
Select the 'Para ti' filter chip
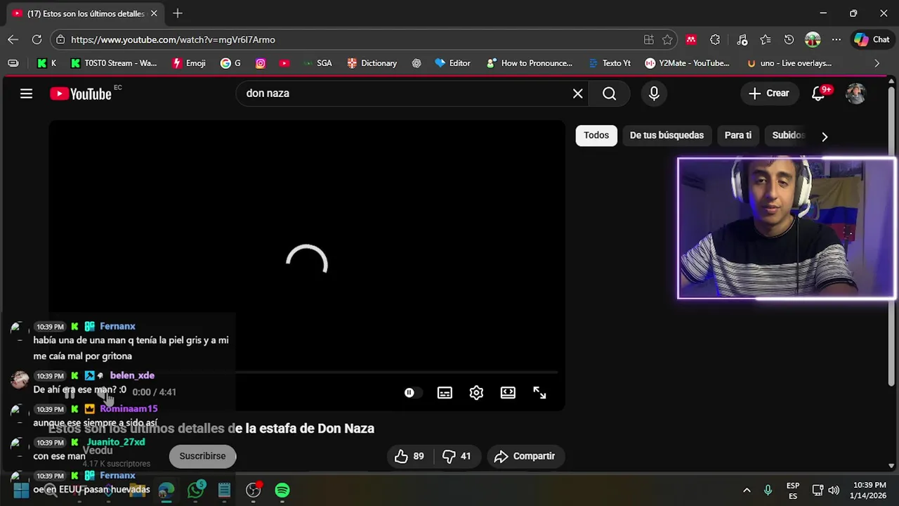pyautogui.click(x=738, y=136)
